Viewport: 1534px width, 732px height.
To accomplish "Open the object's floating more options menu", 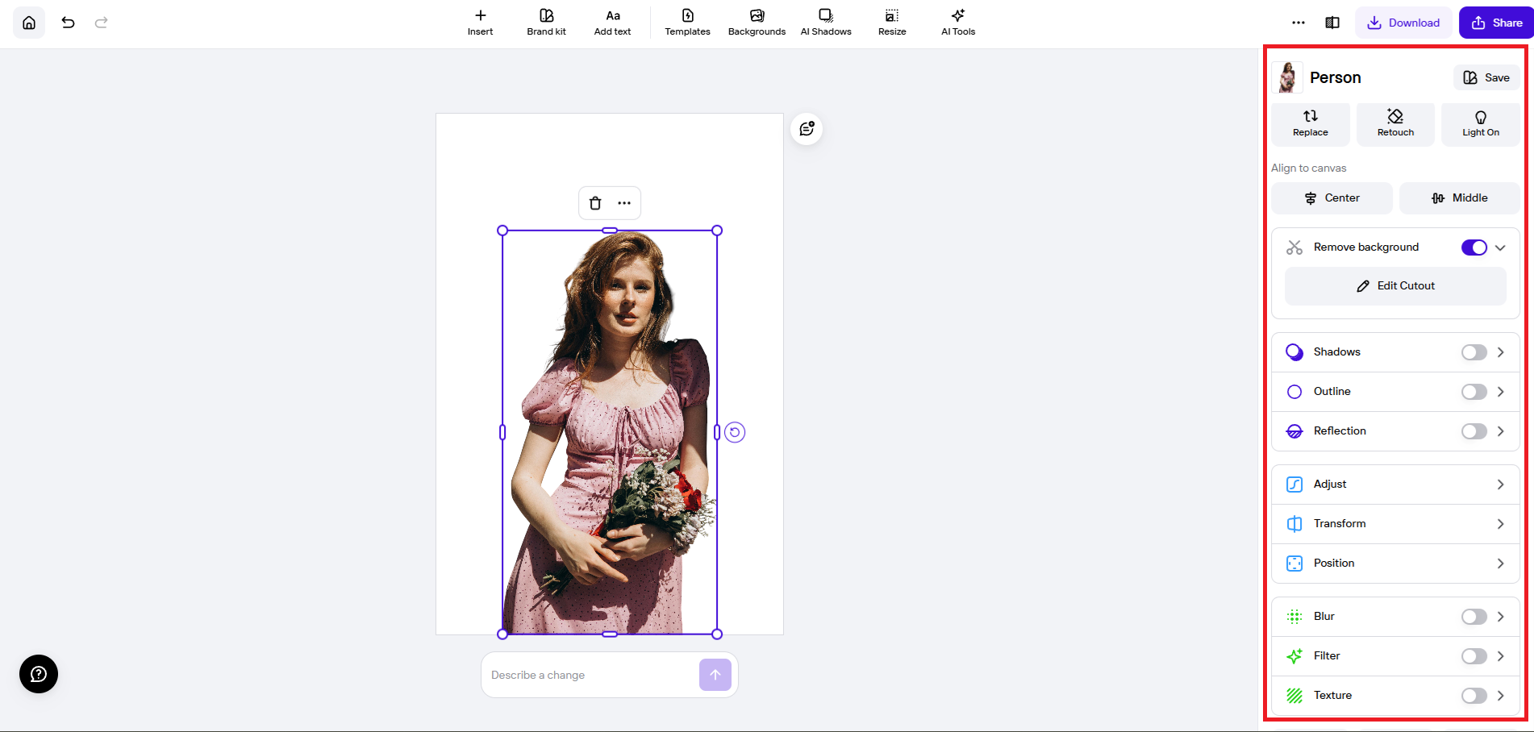I will [x=624, y=203].
